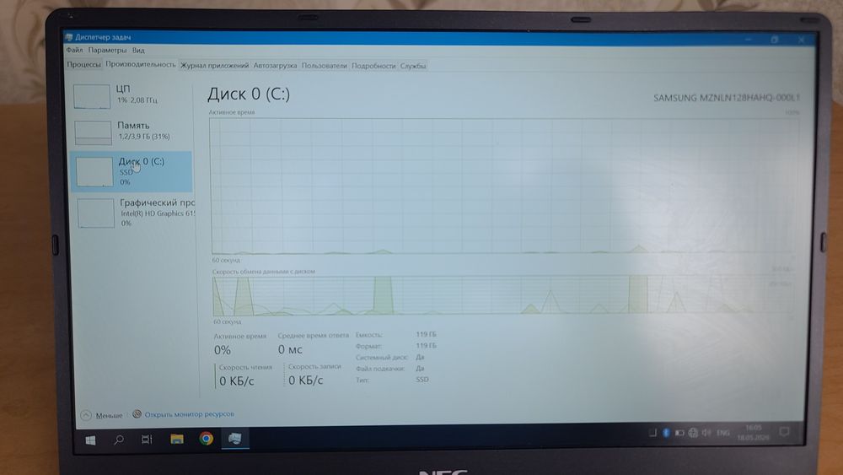Switch to the Процессы tab

[x=83, y=65]
